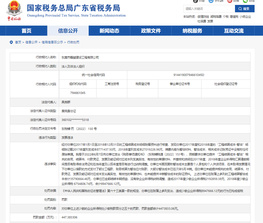Open the 纳税服务 navigation tab

[192, 31]
